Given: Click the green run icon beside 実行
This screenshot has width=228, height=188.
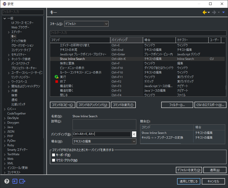Looking at the screenshot, I should coord(56,77).
